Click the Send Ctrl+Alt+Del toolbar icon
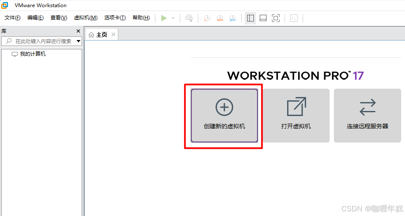405x216 pixels. point(189,18)
